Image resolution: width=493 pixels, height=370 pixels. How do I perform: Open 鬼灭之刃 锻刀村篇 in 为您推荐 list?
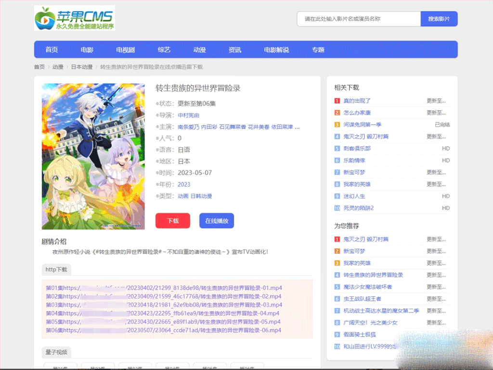coord(366,239)
